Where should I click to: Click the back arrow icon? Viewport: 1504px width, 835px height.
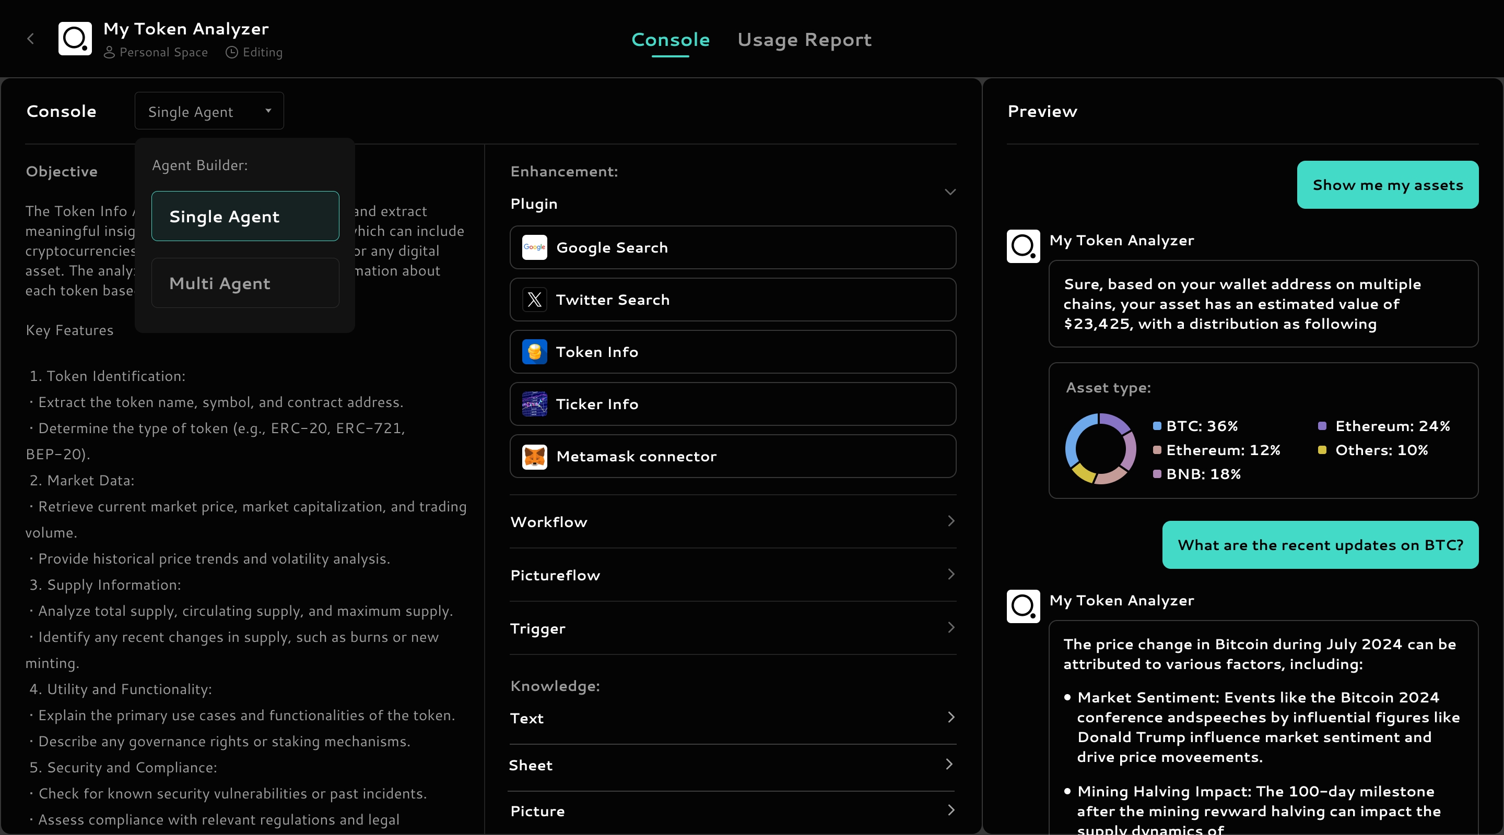[30, 39]
